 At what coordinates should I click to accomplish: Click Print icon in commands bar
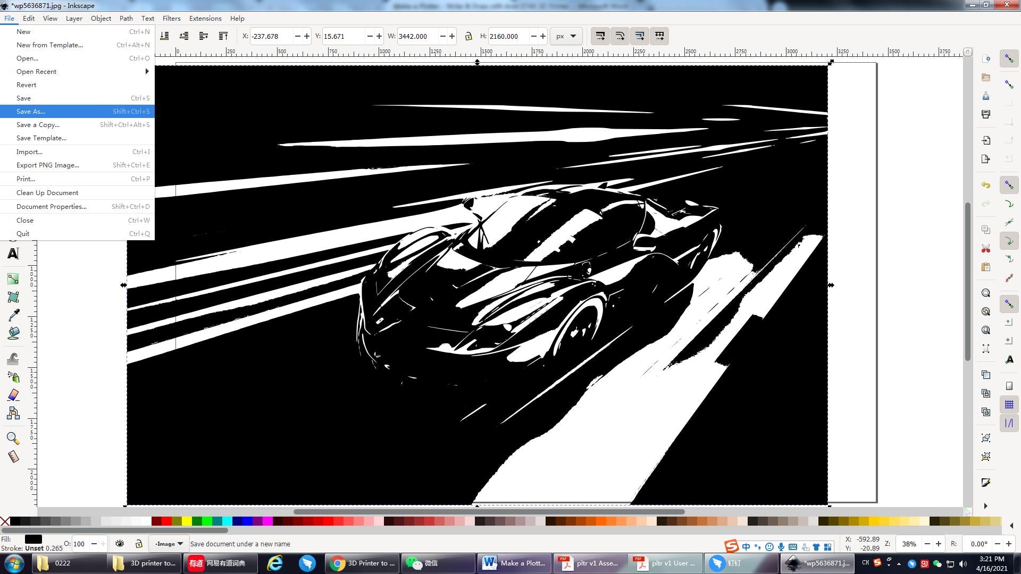click(x=986, y=114)
